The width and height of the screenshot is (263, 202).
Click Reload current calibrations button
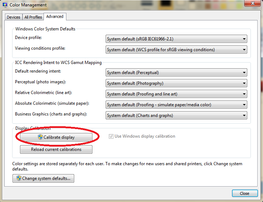point(56,149)
